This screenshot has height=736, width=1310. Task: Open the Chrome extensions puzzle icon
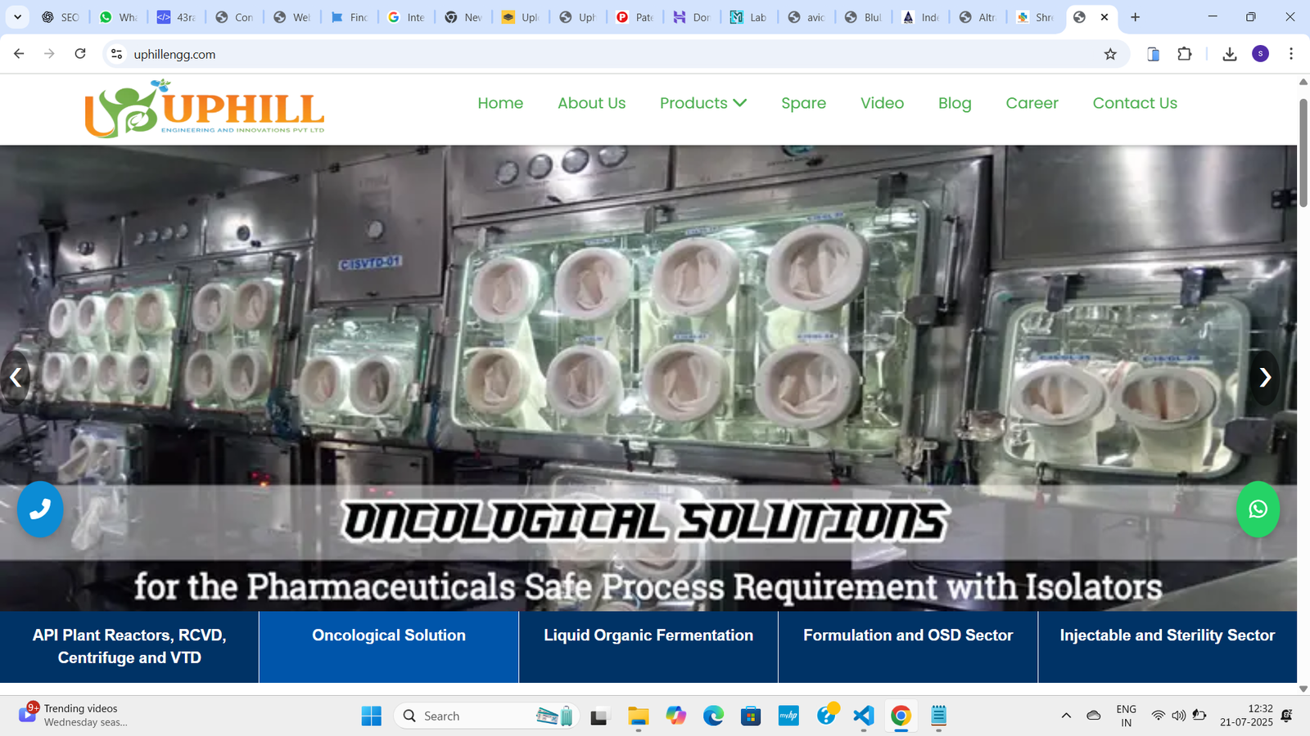pyautogui.click(x=1185, y=54)
